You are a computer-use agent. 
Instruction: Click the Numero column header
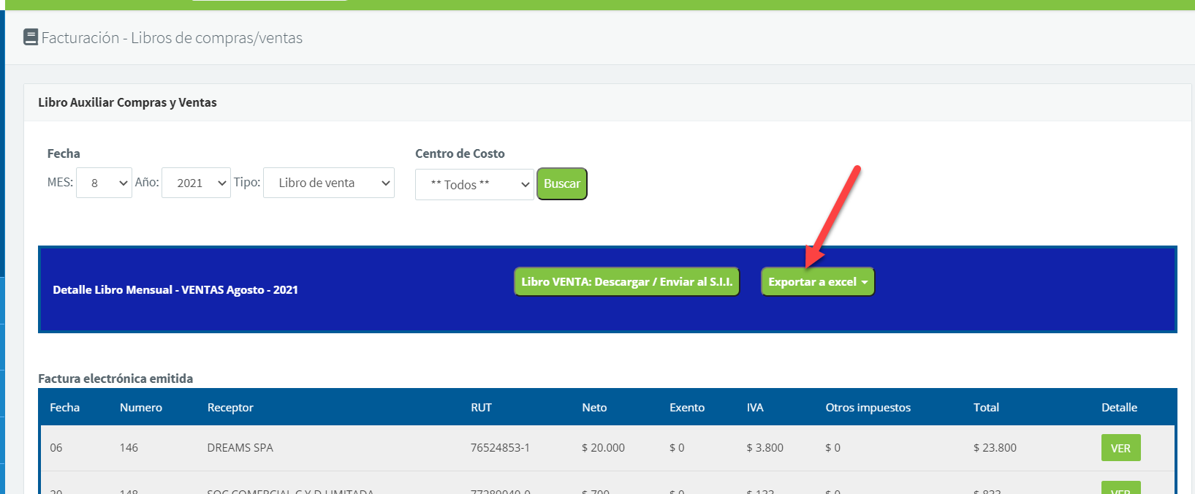(x=141, y=407)
